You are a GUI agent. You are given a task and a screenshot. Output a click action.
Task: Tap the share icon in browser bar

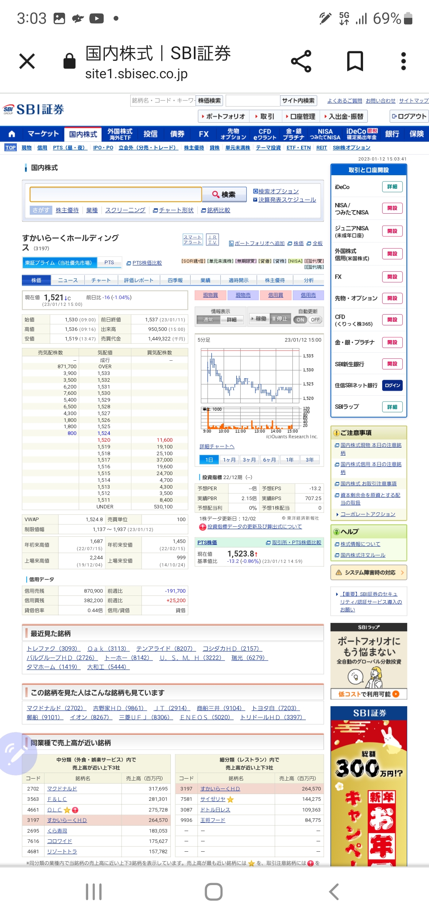tap(301, 61)
